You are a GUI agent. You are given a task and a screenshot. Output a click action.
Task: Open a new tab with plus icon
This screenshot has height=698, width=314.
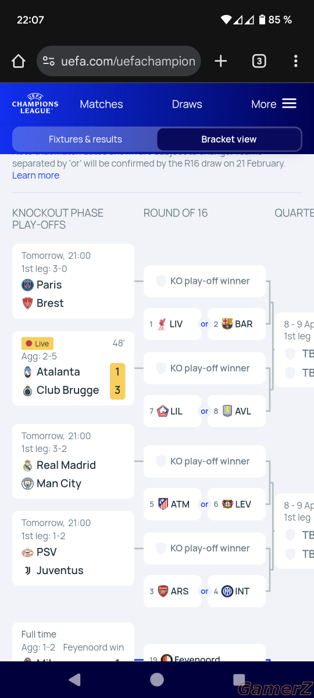pos(221,61)
